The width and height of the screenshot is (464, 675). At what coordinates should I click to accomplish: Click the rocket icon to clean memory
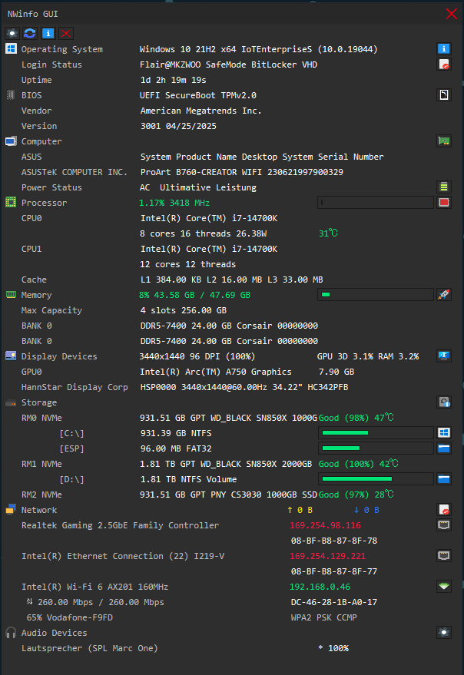click(444, 294)
